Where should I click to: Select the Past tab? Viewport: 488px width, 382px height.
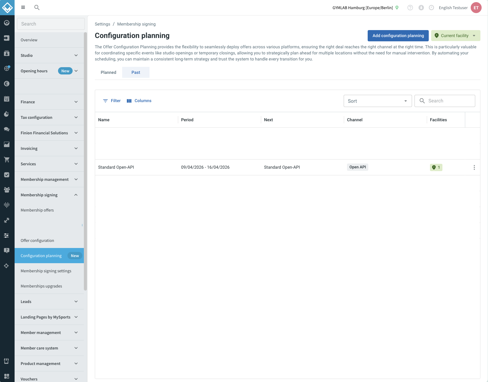click(x=136, y=72)
